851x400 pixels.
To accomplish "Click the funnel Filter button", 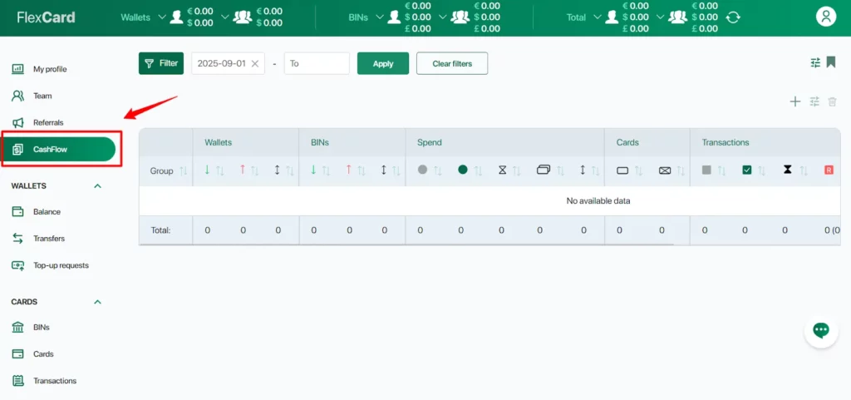I will coord(161,63).
